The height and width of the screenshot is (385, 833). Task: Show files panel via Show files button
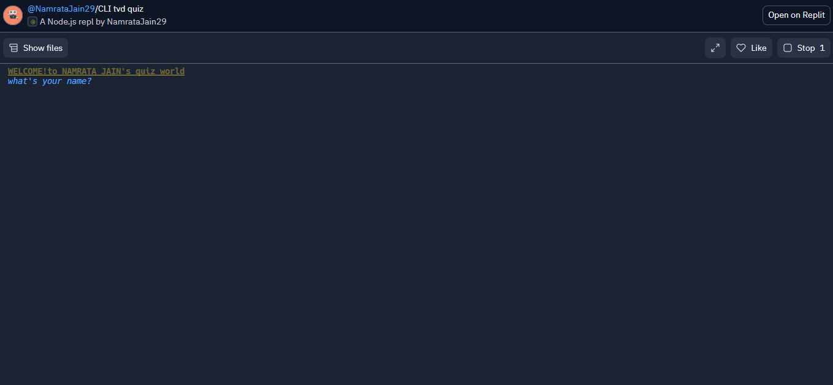pyautogui.click(x=36, y=48)
